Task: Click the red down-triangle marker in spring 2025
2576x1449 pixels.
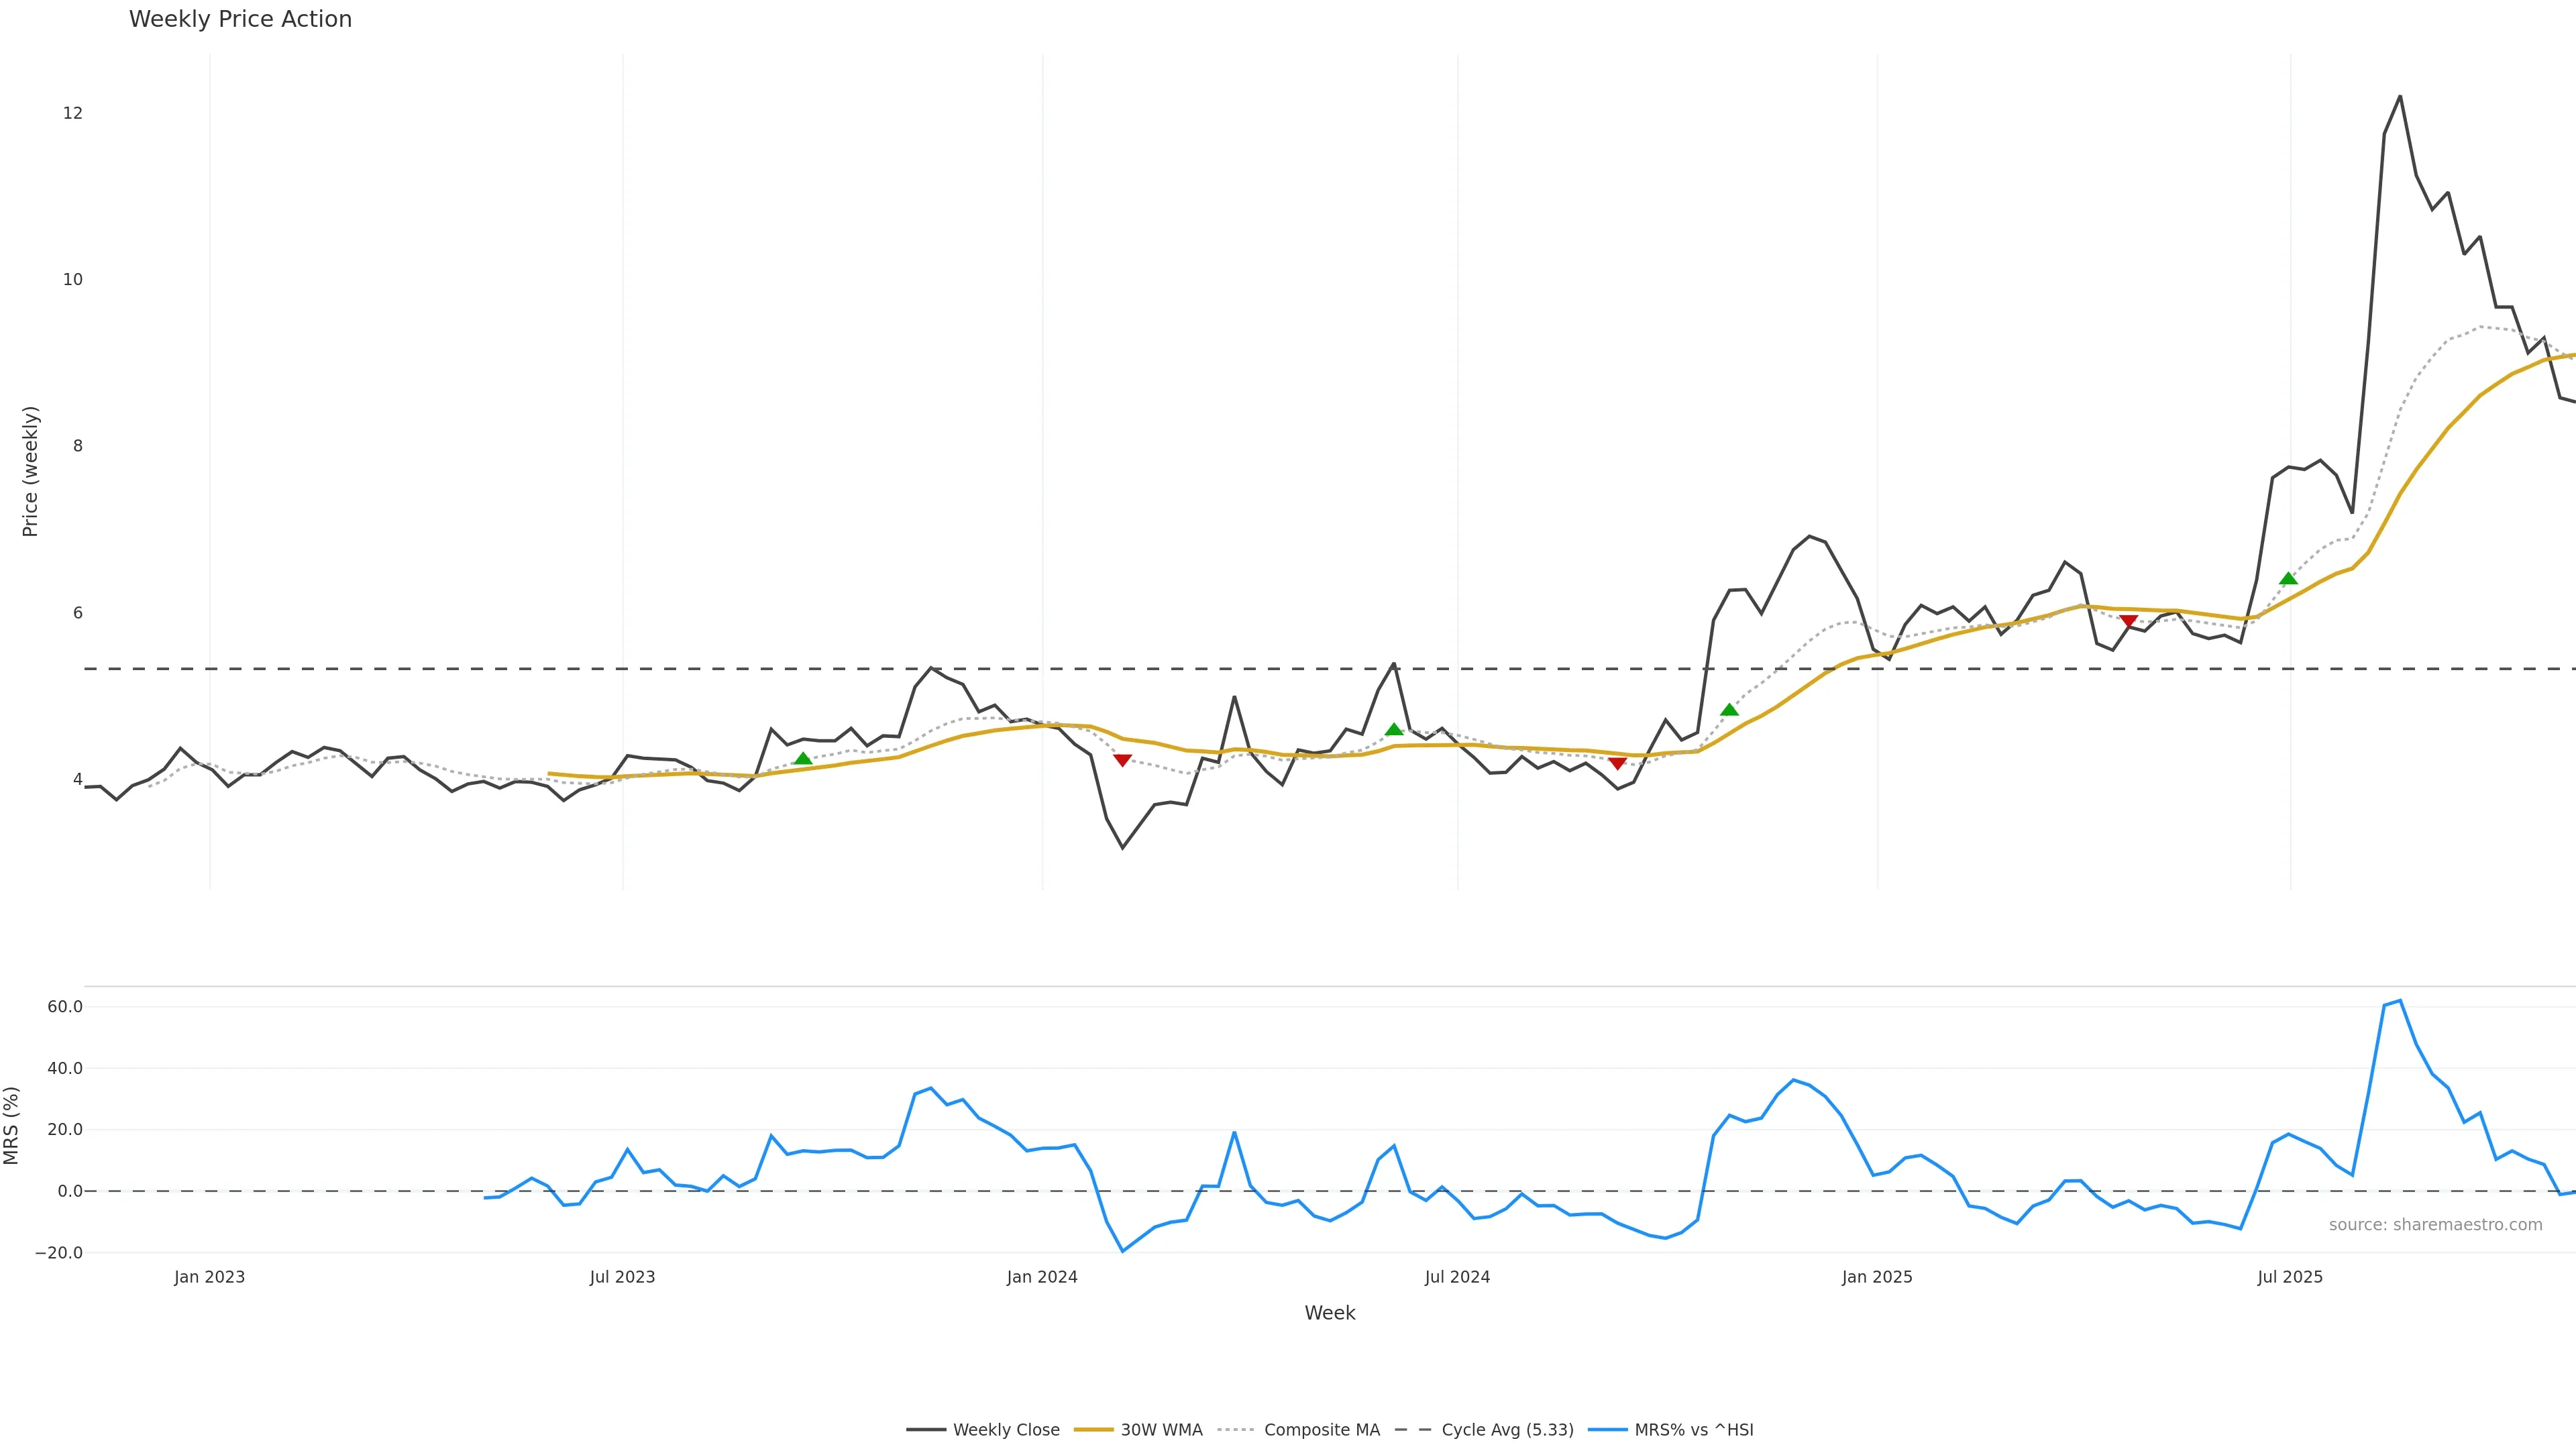Action: 2128,622
